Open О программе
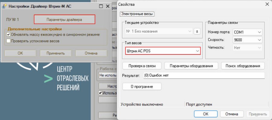The image size is (272, 120). pos(142,86)
